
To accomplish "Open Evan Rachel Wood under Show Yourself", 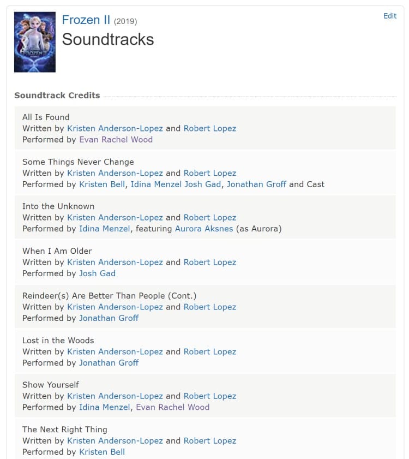I will [x=172, y=407].
